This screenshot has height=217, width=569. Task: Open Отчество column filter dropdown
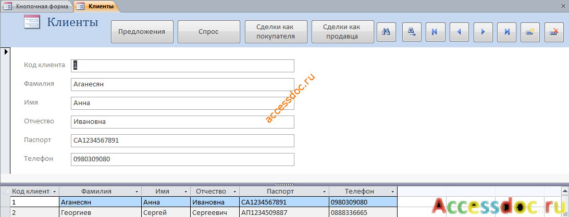235,192
